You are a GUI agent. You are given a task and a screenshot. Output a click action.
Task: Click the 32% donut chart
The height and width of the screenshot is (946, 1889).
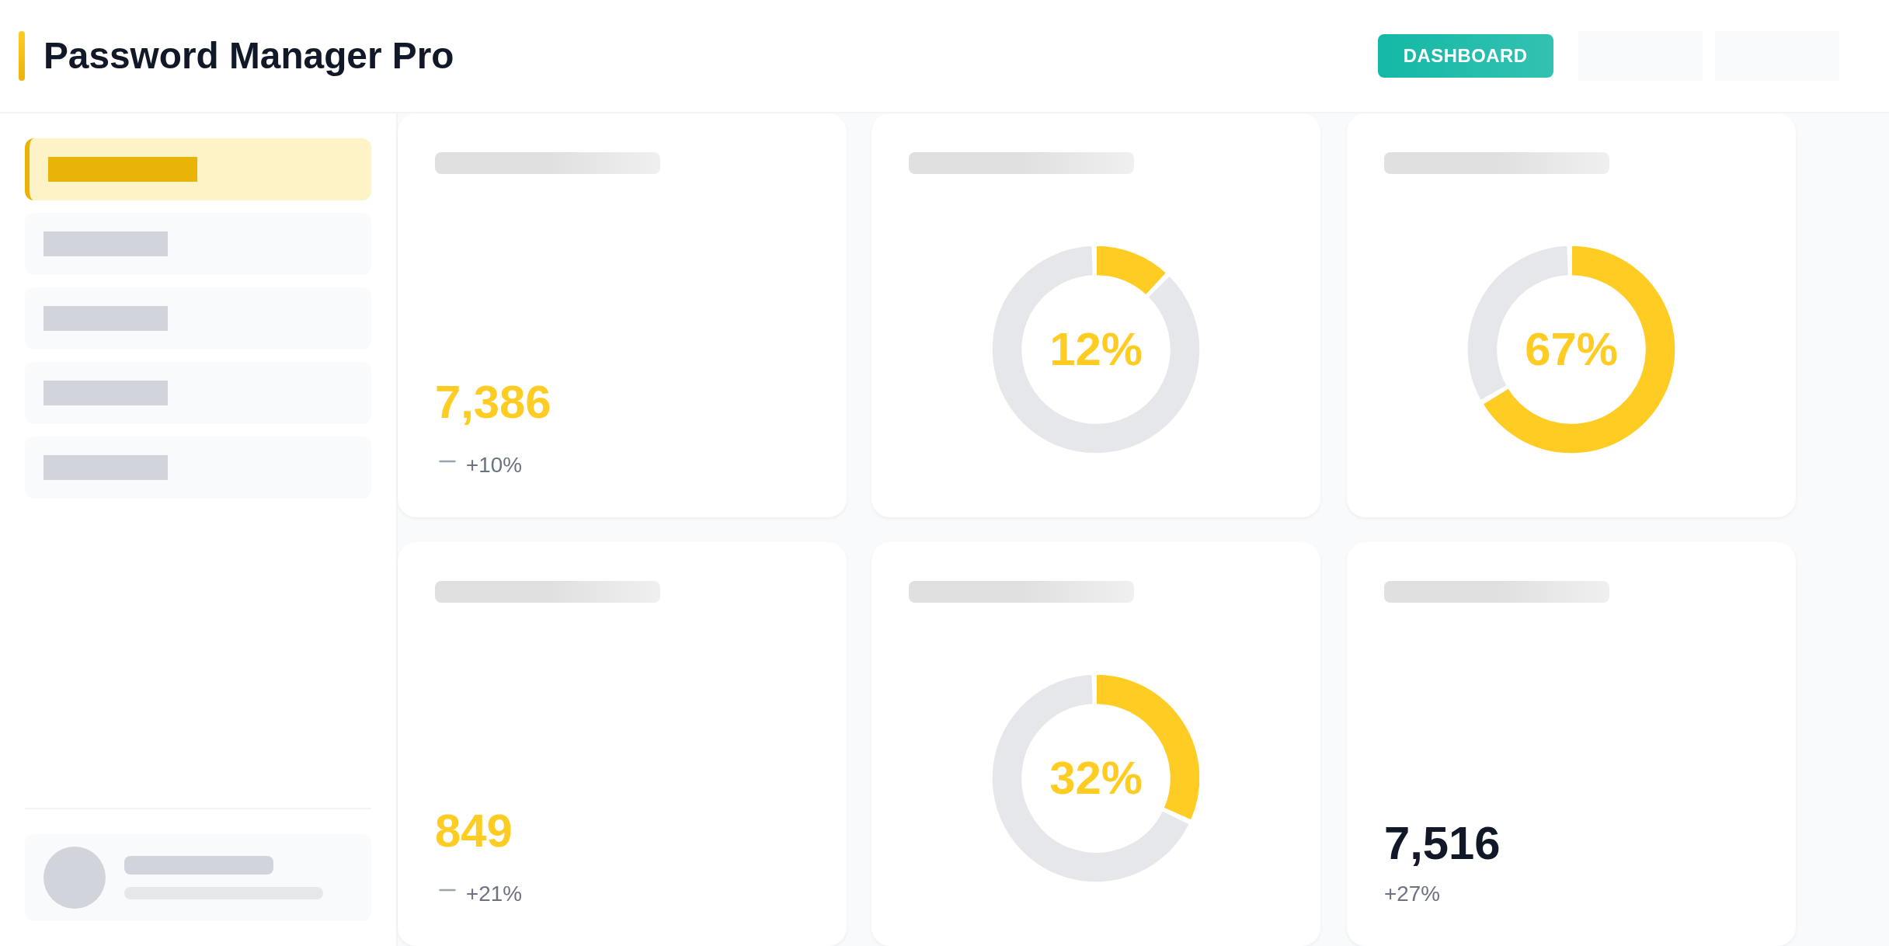(x=1095, y=778)
